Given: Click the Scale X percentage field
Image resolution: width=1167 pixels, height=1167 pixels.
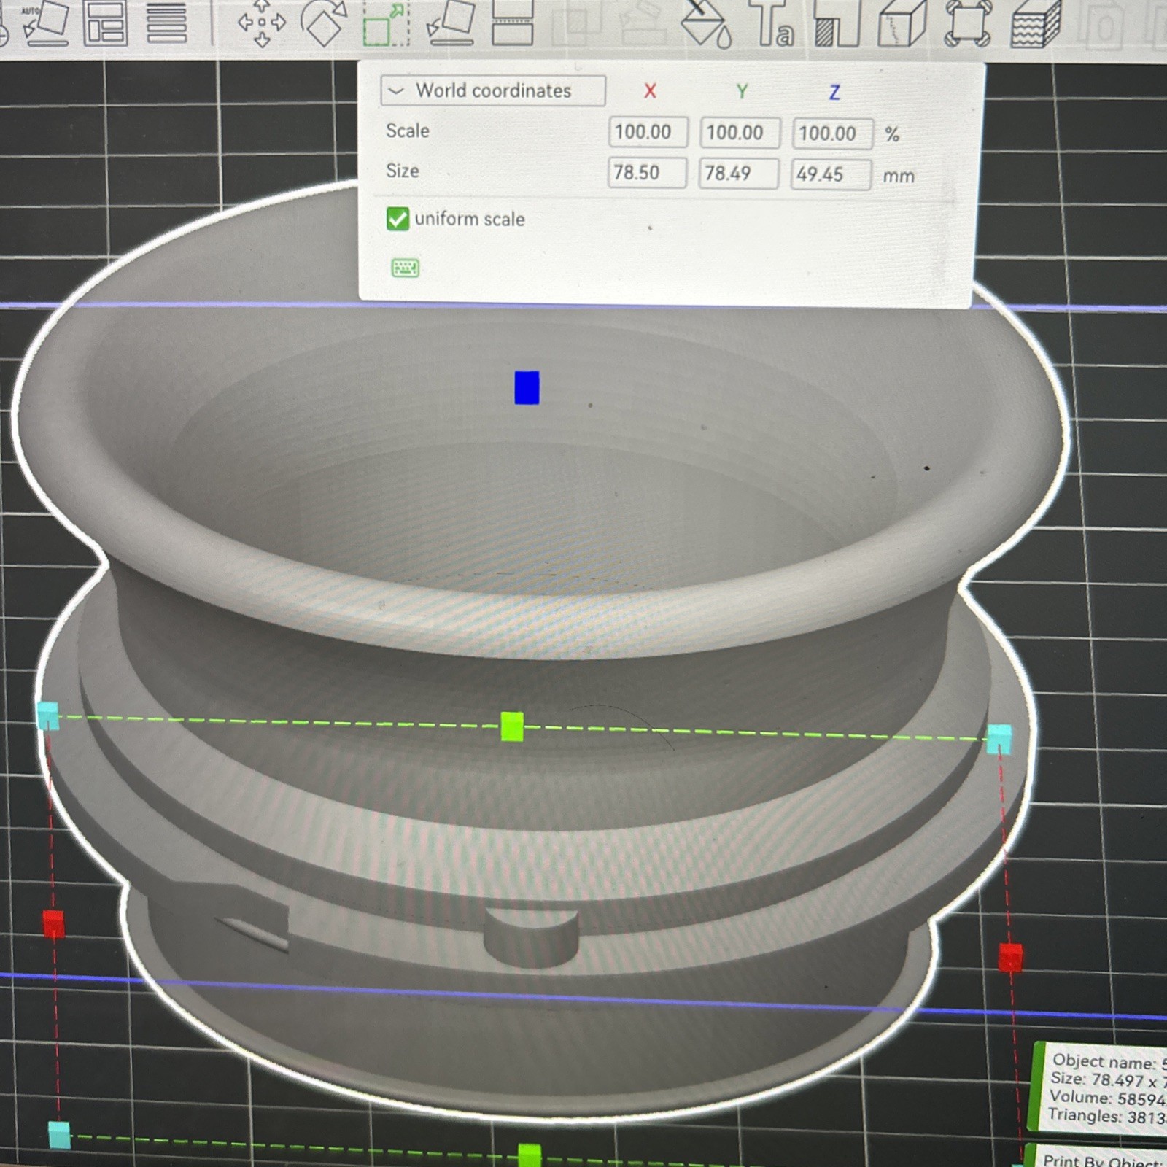Looking at the screenshot, I should point(647,132).
